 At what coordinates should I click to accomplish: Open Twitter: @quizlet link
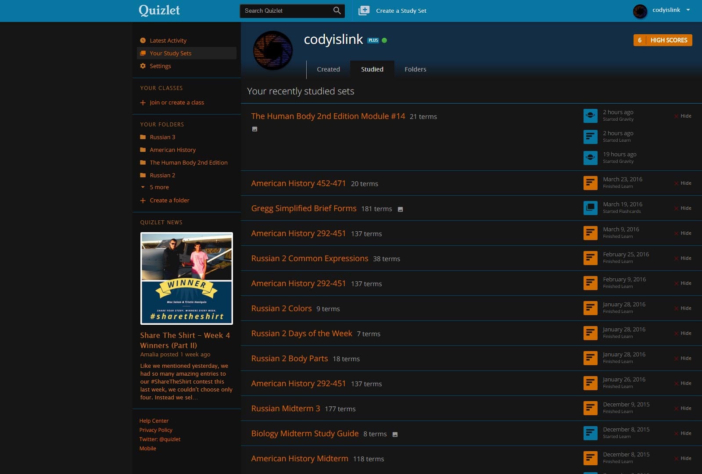click(160, 439)
